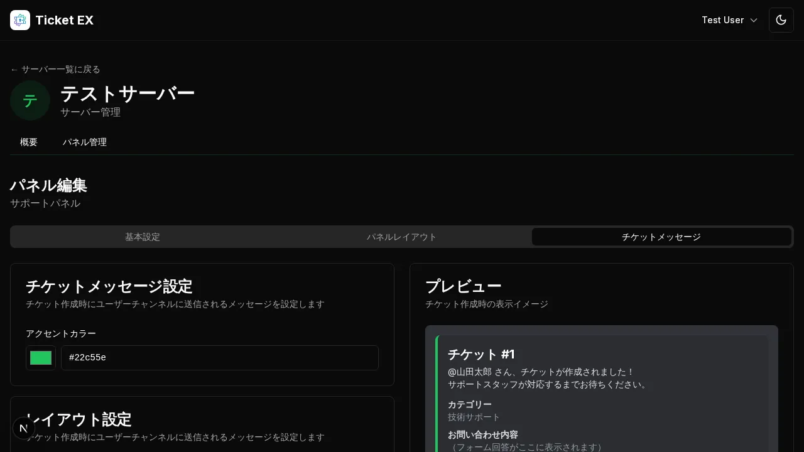Click the チケット #1 preview card

(601, 389)
